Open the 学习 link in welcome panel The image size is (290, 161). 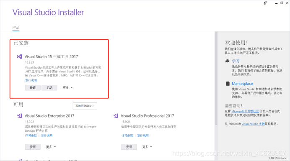(236, 61)
